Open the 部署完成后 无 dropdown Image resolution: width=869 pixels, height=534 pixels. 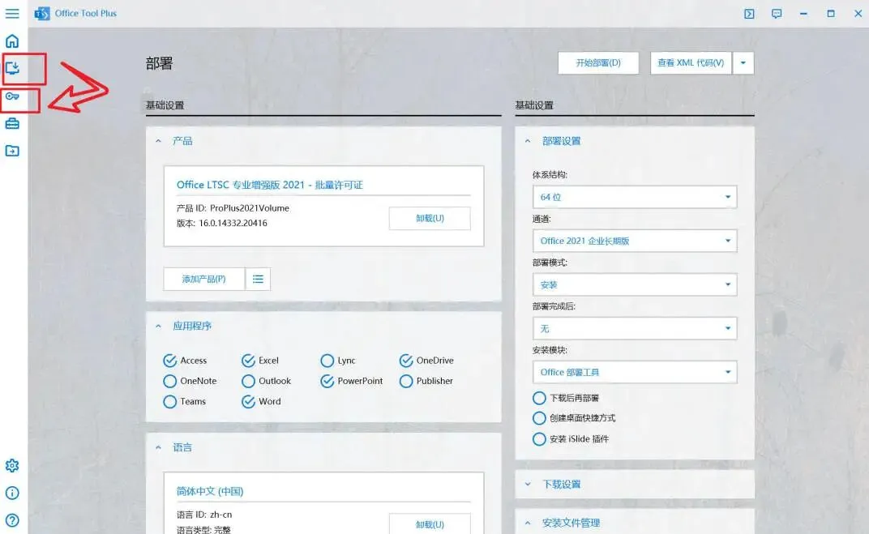tap(635, 328)
